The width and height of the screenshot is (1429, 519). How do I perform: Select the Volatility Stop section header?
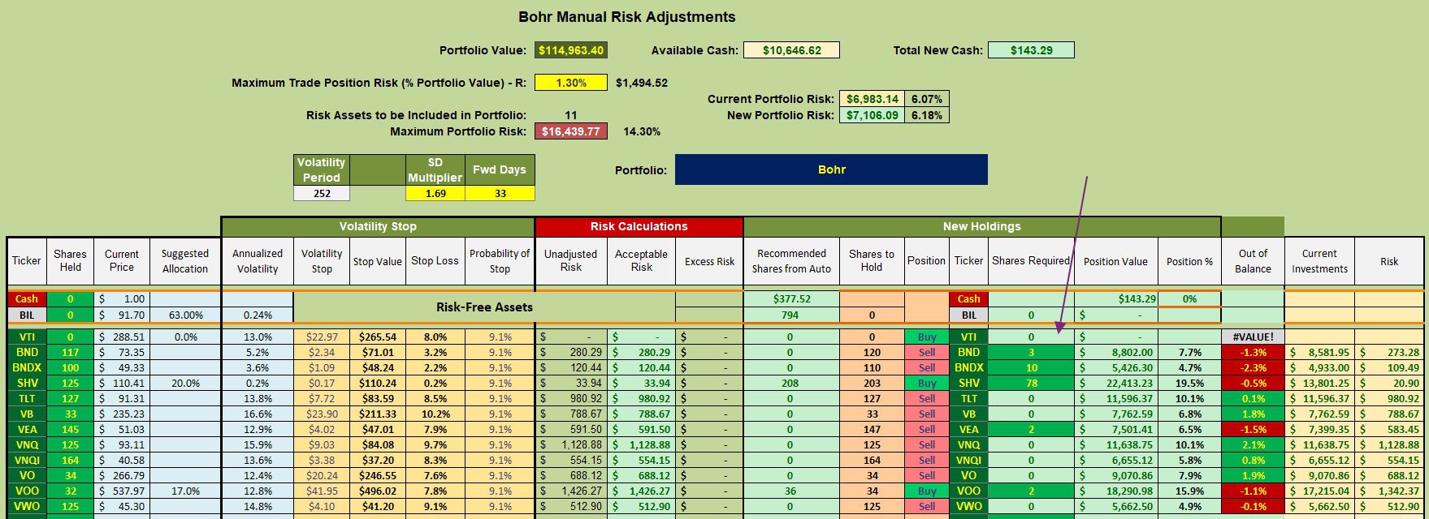[x=378, y=227]
